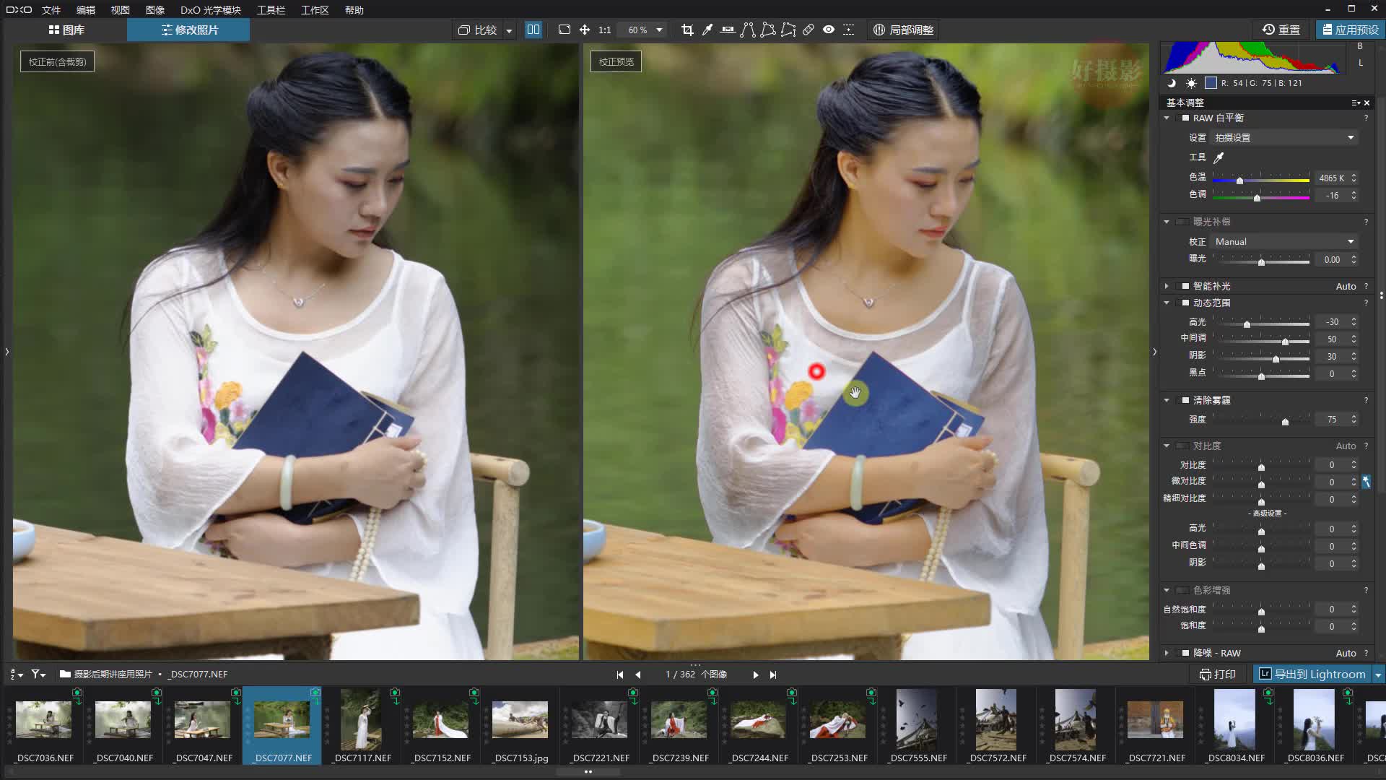Select the red-eye correction eye icon
This screenshot has height=780, width=1386.
point(828,30)
